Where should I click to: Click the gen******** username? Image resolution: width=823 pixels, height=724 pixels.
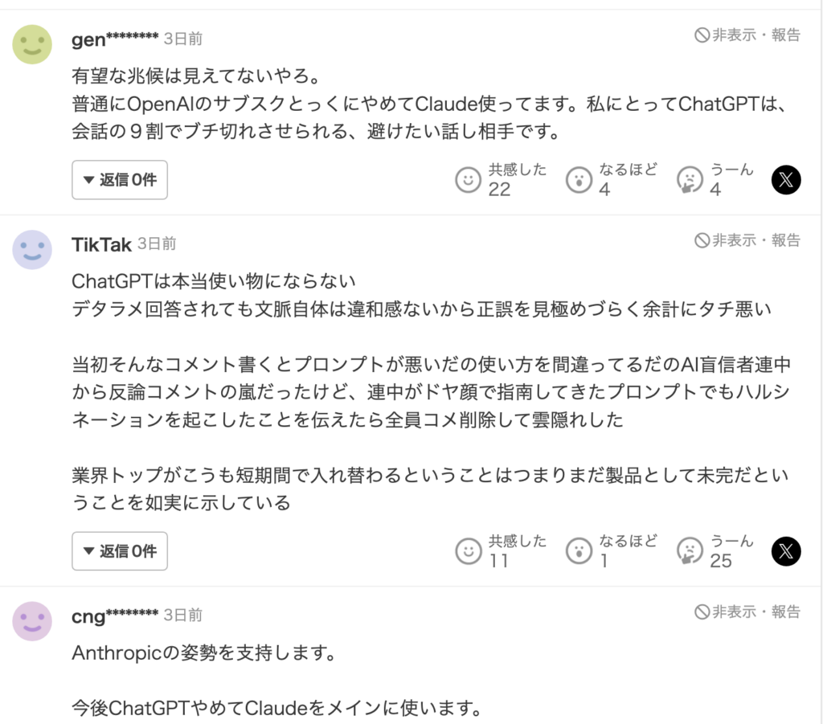pyautogui.click(x=115, y=39)
